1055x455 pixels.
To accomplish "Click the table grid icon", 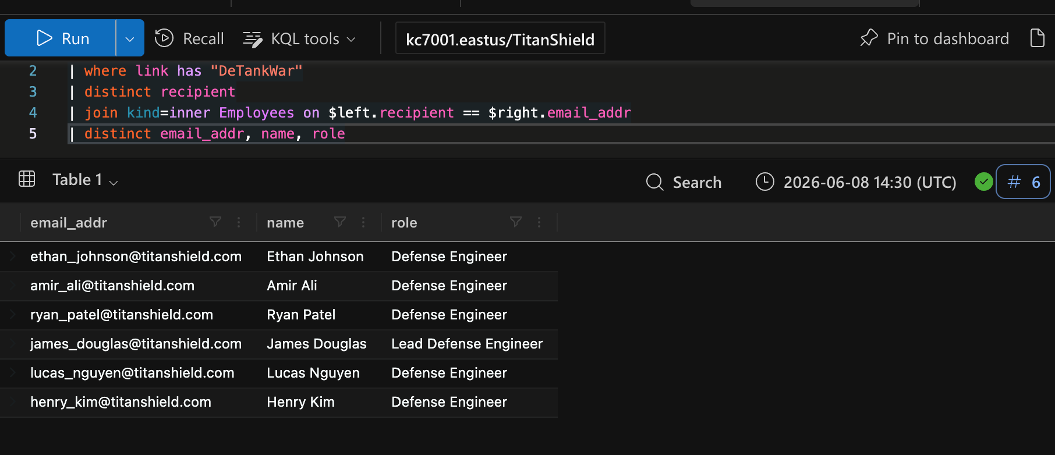I will [27, 179].
